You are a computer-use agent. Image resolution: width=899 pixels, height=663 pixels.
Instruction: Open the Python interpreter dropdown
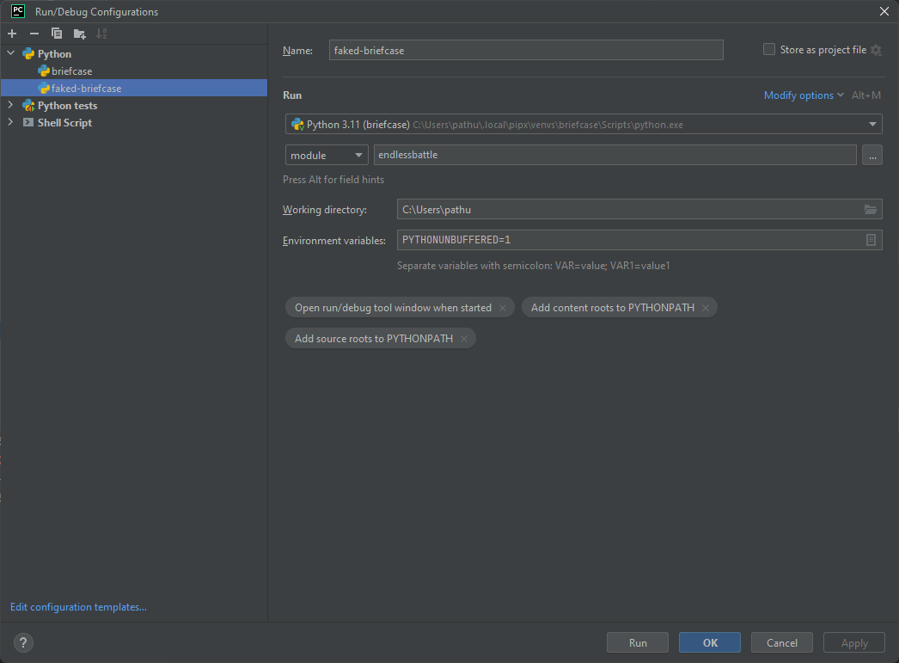pyautogui.click(x=872, y=124)
